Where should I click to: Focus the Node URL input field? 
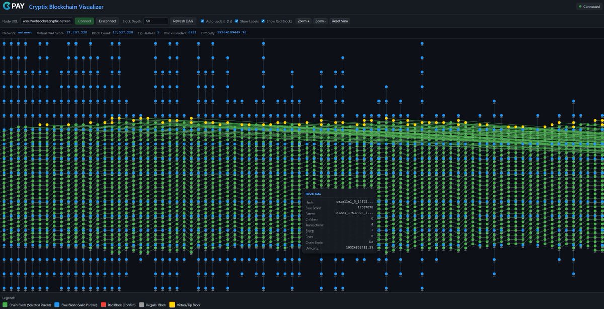[47, 21]
